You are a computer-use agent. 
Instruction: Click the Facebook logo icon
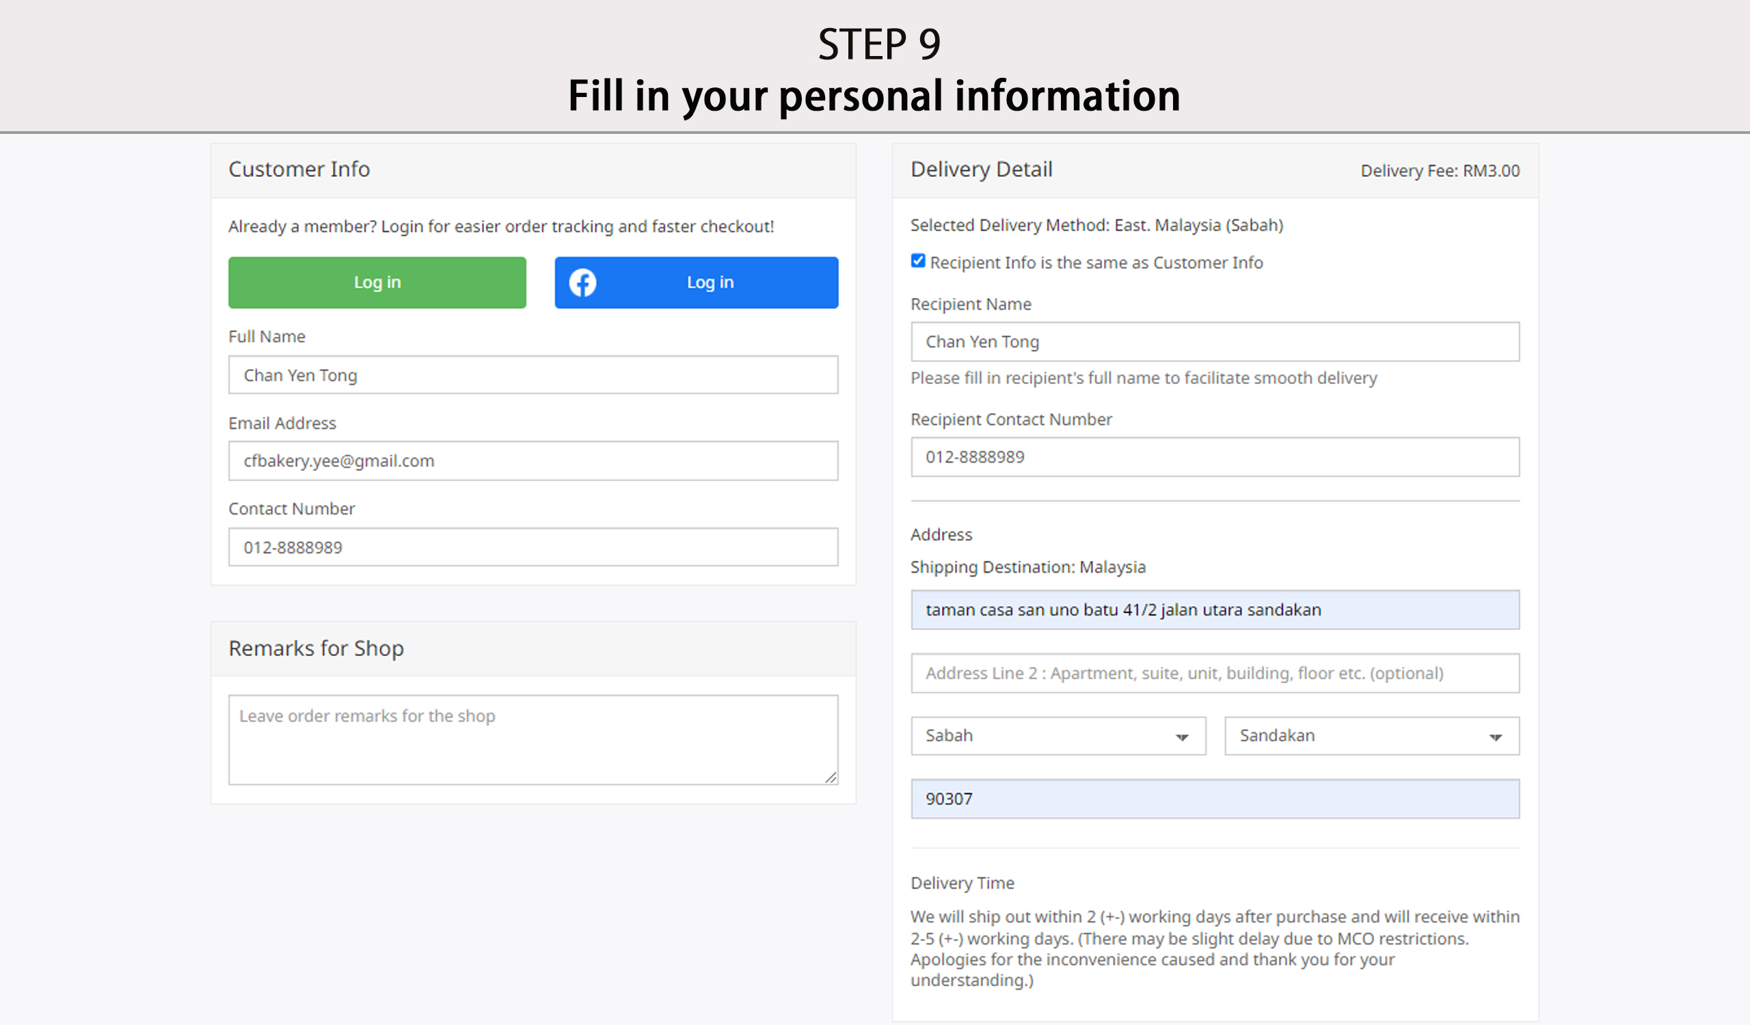pyautogui.click(x=582, y=282)
